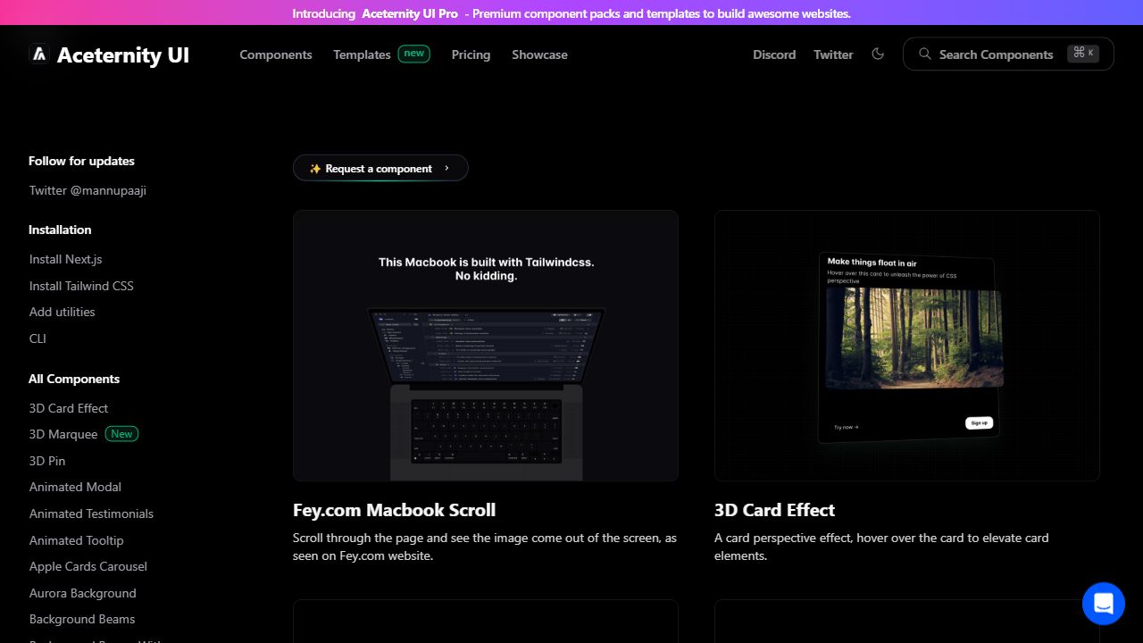Click the Installation heading
Viewport: 1143px width, 643px height.
click(x=60, y=230)
